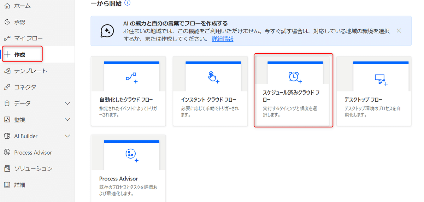The image size is (424, 202).
Task: Click the scheduled flow alarm clock icon
Action: point(295,77)
